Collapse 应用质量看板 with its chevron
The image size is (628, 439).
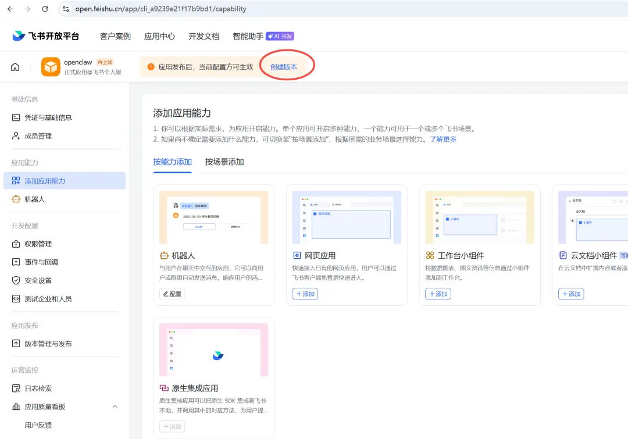tap(115, 406)
